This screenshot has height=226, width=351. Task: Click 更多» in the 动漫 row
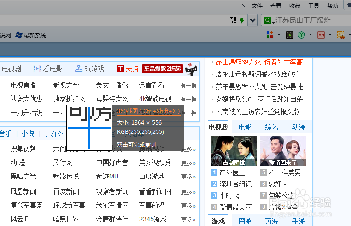[x=188, y=163]
